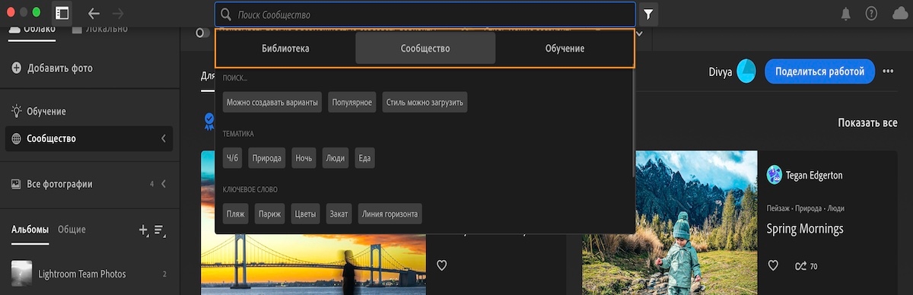Click the Divya username
This screenshot has height=295, width=913.
[x=720, y=71]
